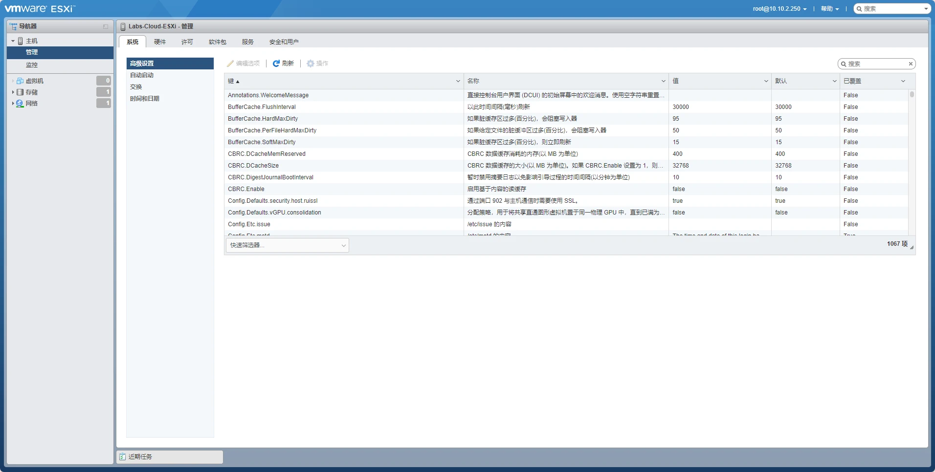The width and height of the screenshot is (935, 472).
Task: Select Autostart in the system sidebar
Action: (142, 75)
